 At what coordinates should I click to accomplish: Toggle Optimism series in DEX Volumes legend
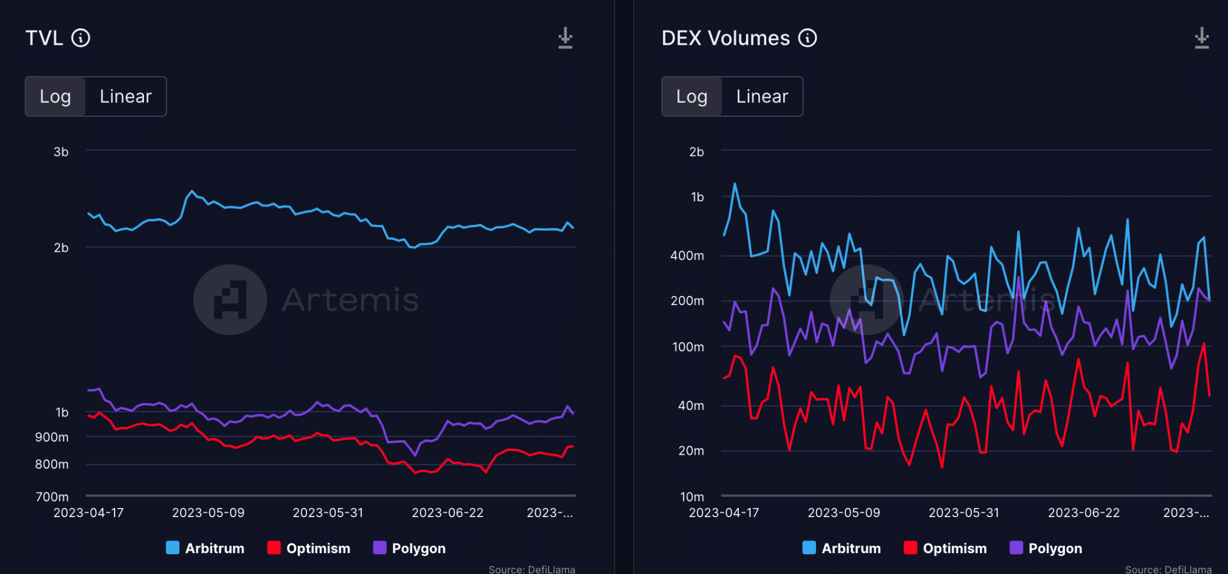[946, 548]
